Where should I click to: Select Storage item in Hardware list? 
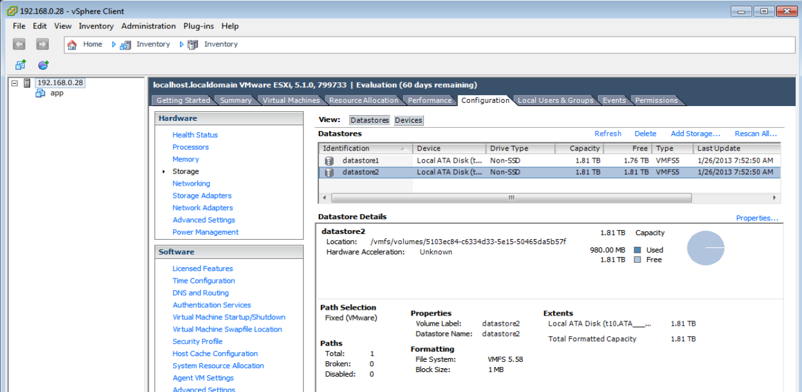(x=185, y=172)
